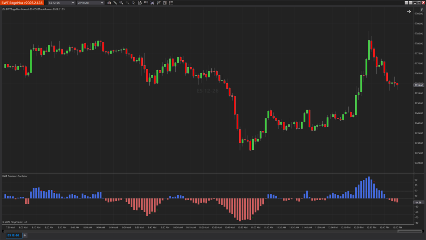The height and width of the screenshot is (240, 426).
Task: Open chart properties list icon
Action: pos(171,3)
